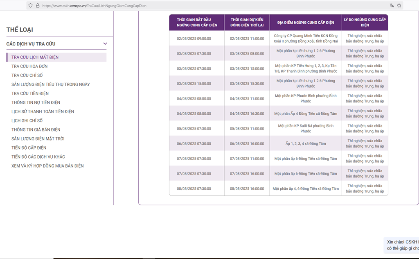Click the browser address bar URL

(94, 5)
